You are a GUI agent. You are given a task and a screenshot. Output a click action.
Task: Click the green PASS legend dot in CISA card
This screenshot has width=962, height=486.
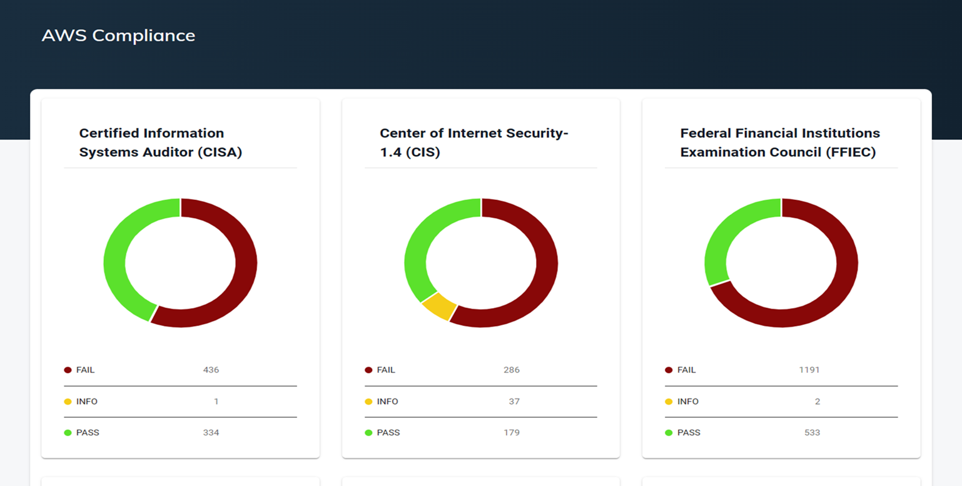(x=68, y=432)
